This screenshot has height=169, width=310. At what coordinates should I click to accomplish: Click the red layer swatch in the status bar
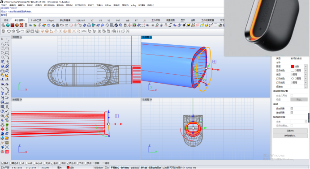(68, 167)
